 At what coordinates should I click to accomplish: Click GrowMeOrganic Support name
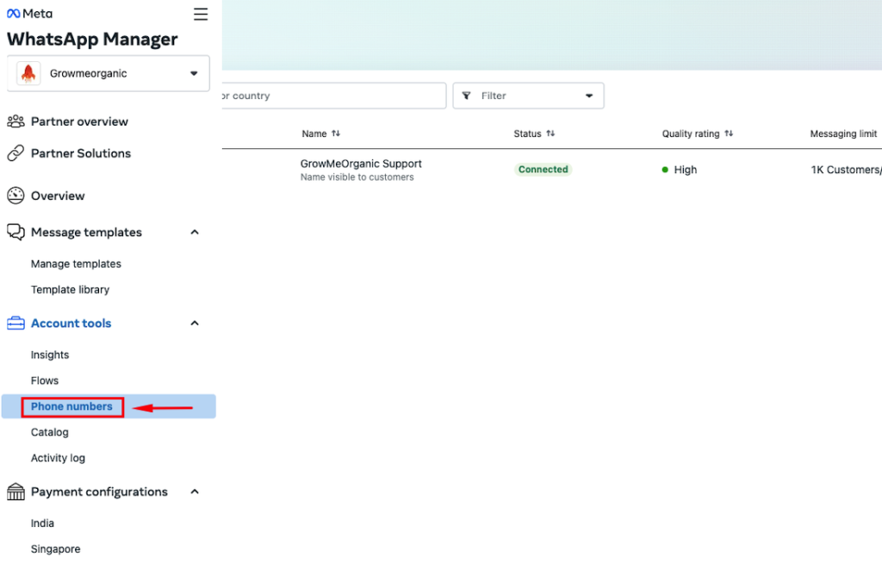click(361, 164)
